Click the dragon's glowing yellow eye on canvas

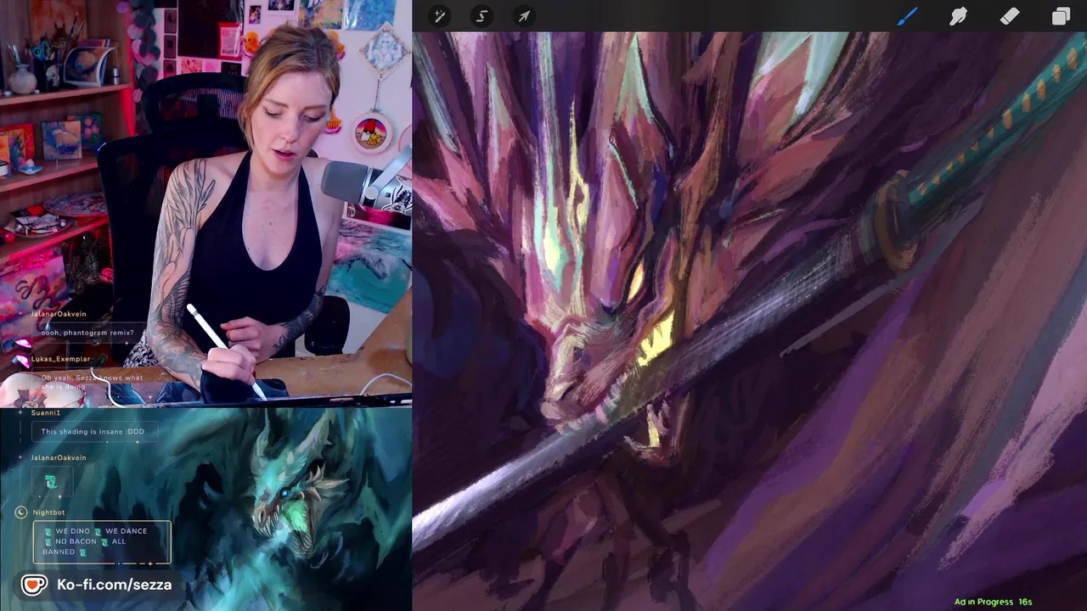point(635,283)
